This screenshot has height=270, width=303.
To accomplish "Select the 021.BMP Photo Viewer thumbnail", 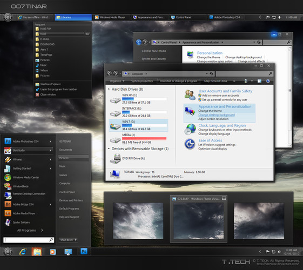I will click(199, 219).
